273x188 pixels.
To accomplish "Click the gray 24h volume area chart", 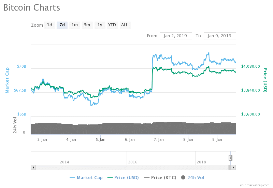I will click(133, 129).
